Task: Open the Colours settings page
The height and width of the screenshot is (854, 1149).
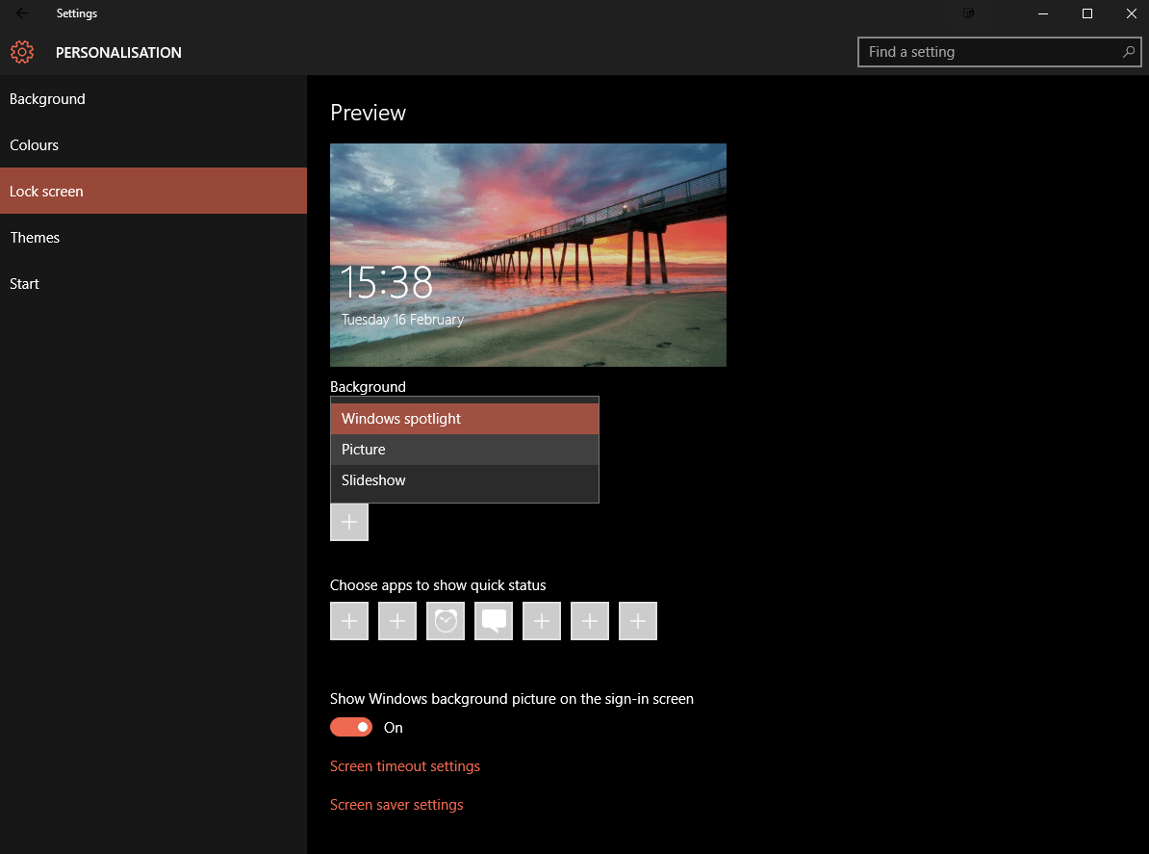Action: pos(153,145)
